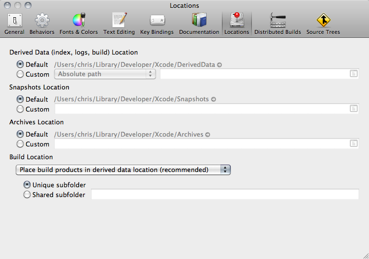Click the Shared subfolder text field
The image size is (369, 259).
(x=225, y=194)
